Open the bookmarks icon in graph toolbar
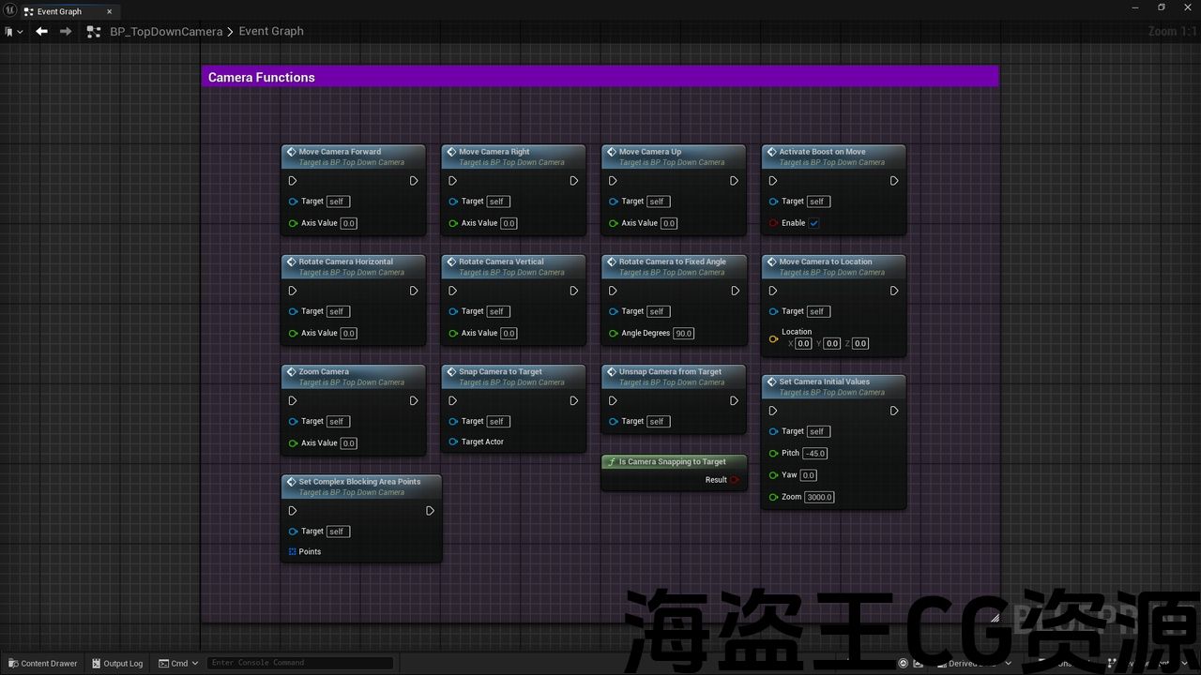 (8, 31)
